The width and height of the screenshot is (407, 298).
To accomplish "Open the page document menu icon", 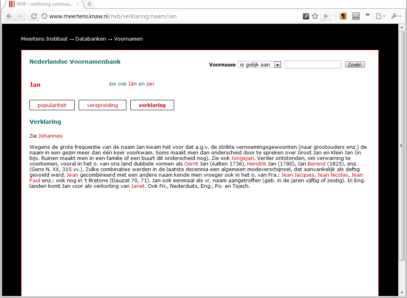I will click(379, 16).
